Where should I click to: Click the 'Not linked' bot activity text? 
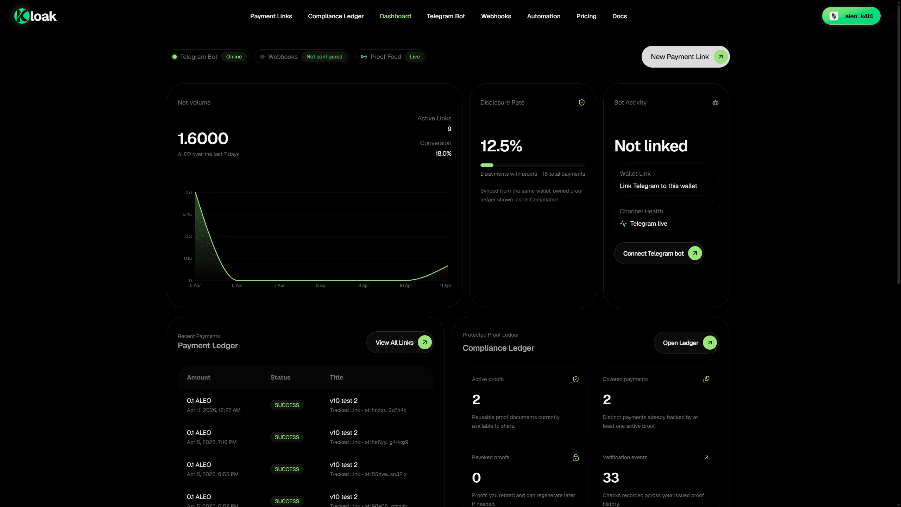(651, 146)
